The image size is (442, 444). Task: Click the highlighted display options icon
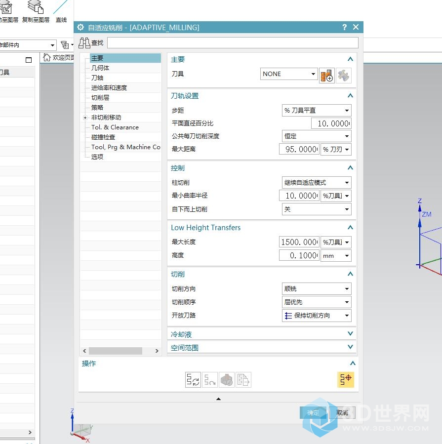click(x=346, y=379)
